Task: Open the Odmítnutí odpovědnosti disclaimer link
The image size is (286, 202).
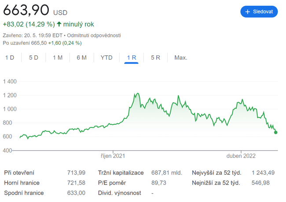Action: [x=94, y=35]
